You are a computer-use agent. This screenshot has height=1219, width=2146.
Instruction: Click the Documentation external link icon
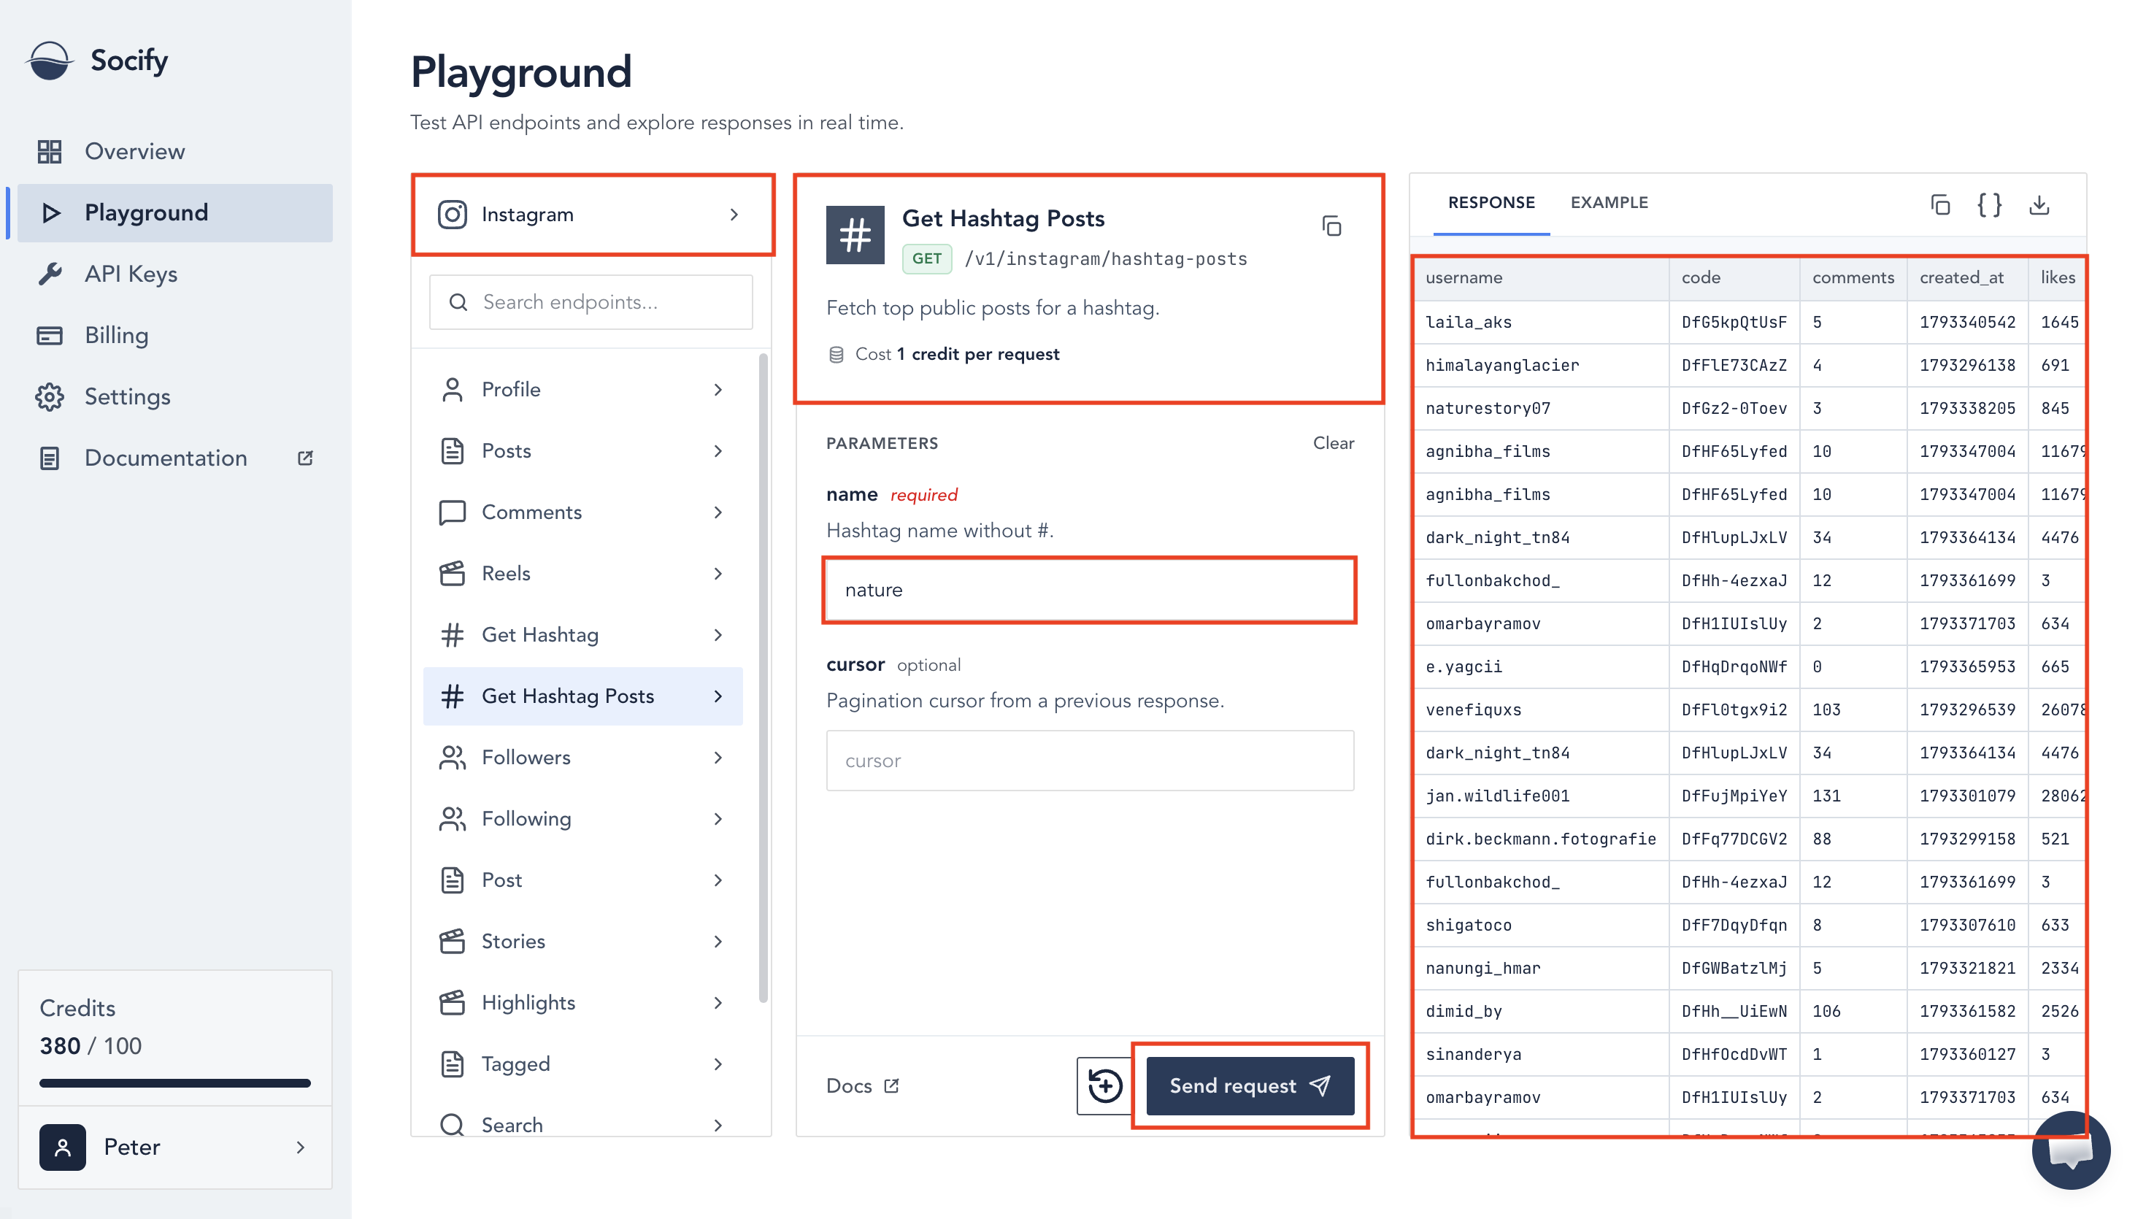coord(304,458)
